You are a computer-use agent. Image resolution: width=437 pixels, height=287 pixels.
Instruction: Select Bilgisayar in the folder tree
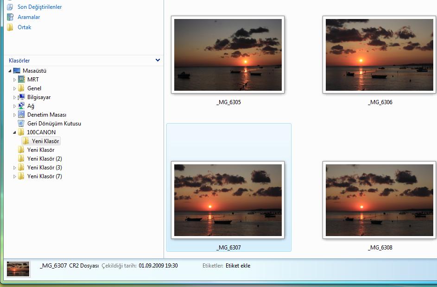pos(39,97)
